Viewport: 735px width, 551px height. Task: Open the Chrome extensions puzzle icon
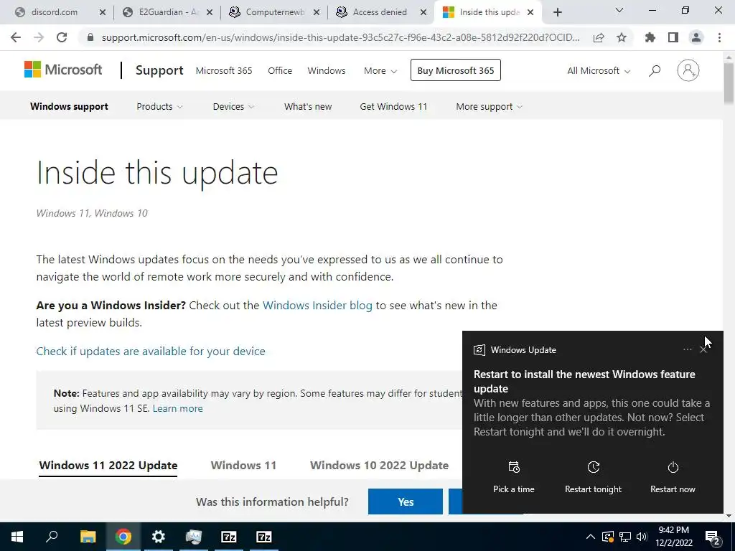point(650,37)
